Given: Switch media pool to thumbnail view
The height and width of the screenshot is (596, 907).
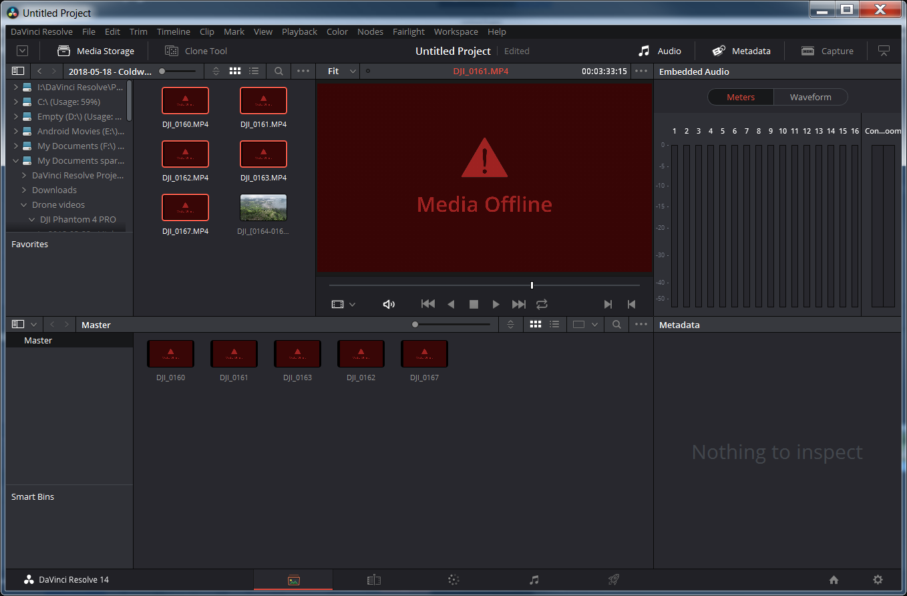Looking at the screenshot, I should [x=536, y=324].
